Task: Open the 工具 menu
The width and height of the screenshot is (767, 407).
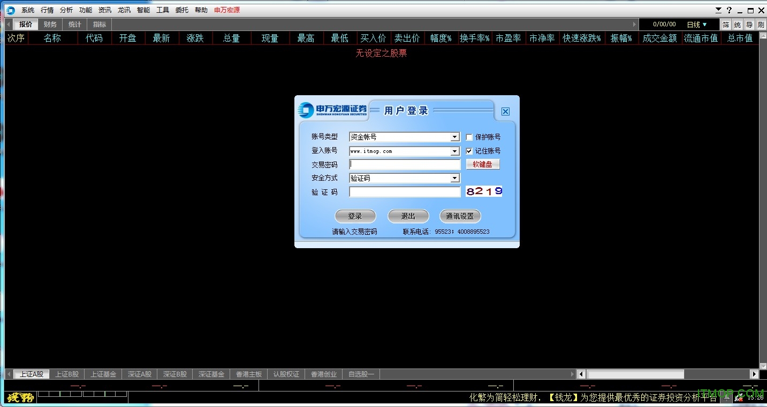Action: [163, 10]
